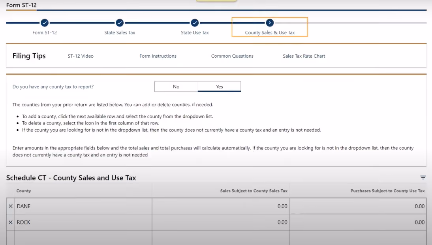The height and width of the screenshot is (245, 432).
Task: Click the Purchases Subject to County Use Tax header
Action: (387, 191)
